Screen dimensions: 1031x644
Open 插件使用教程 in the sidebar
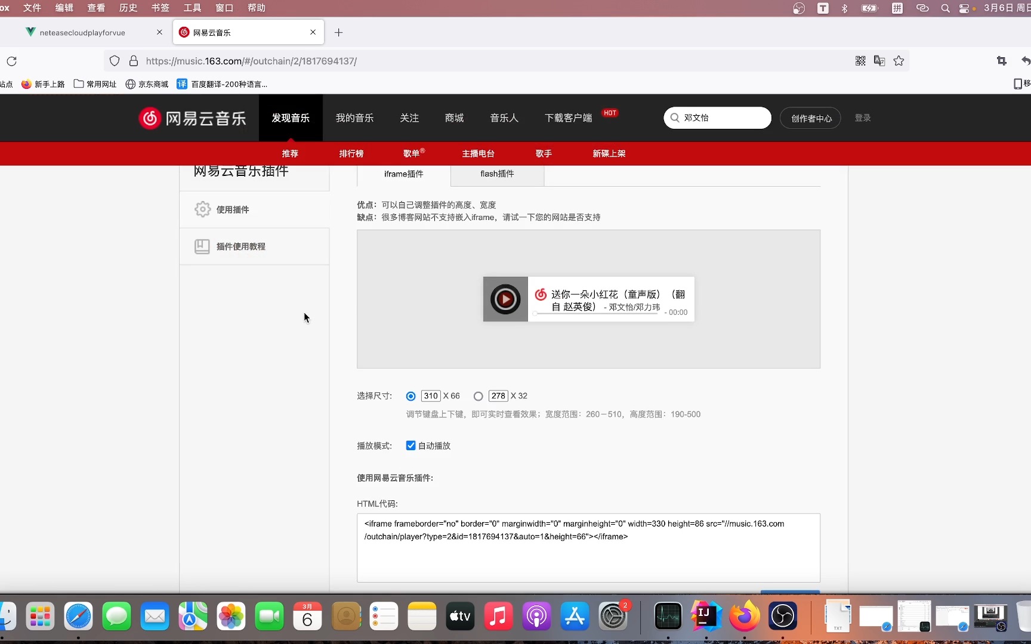254,246
